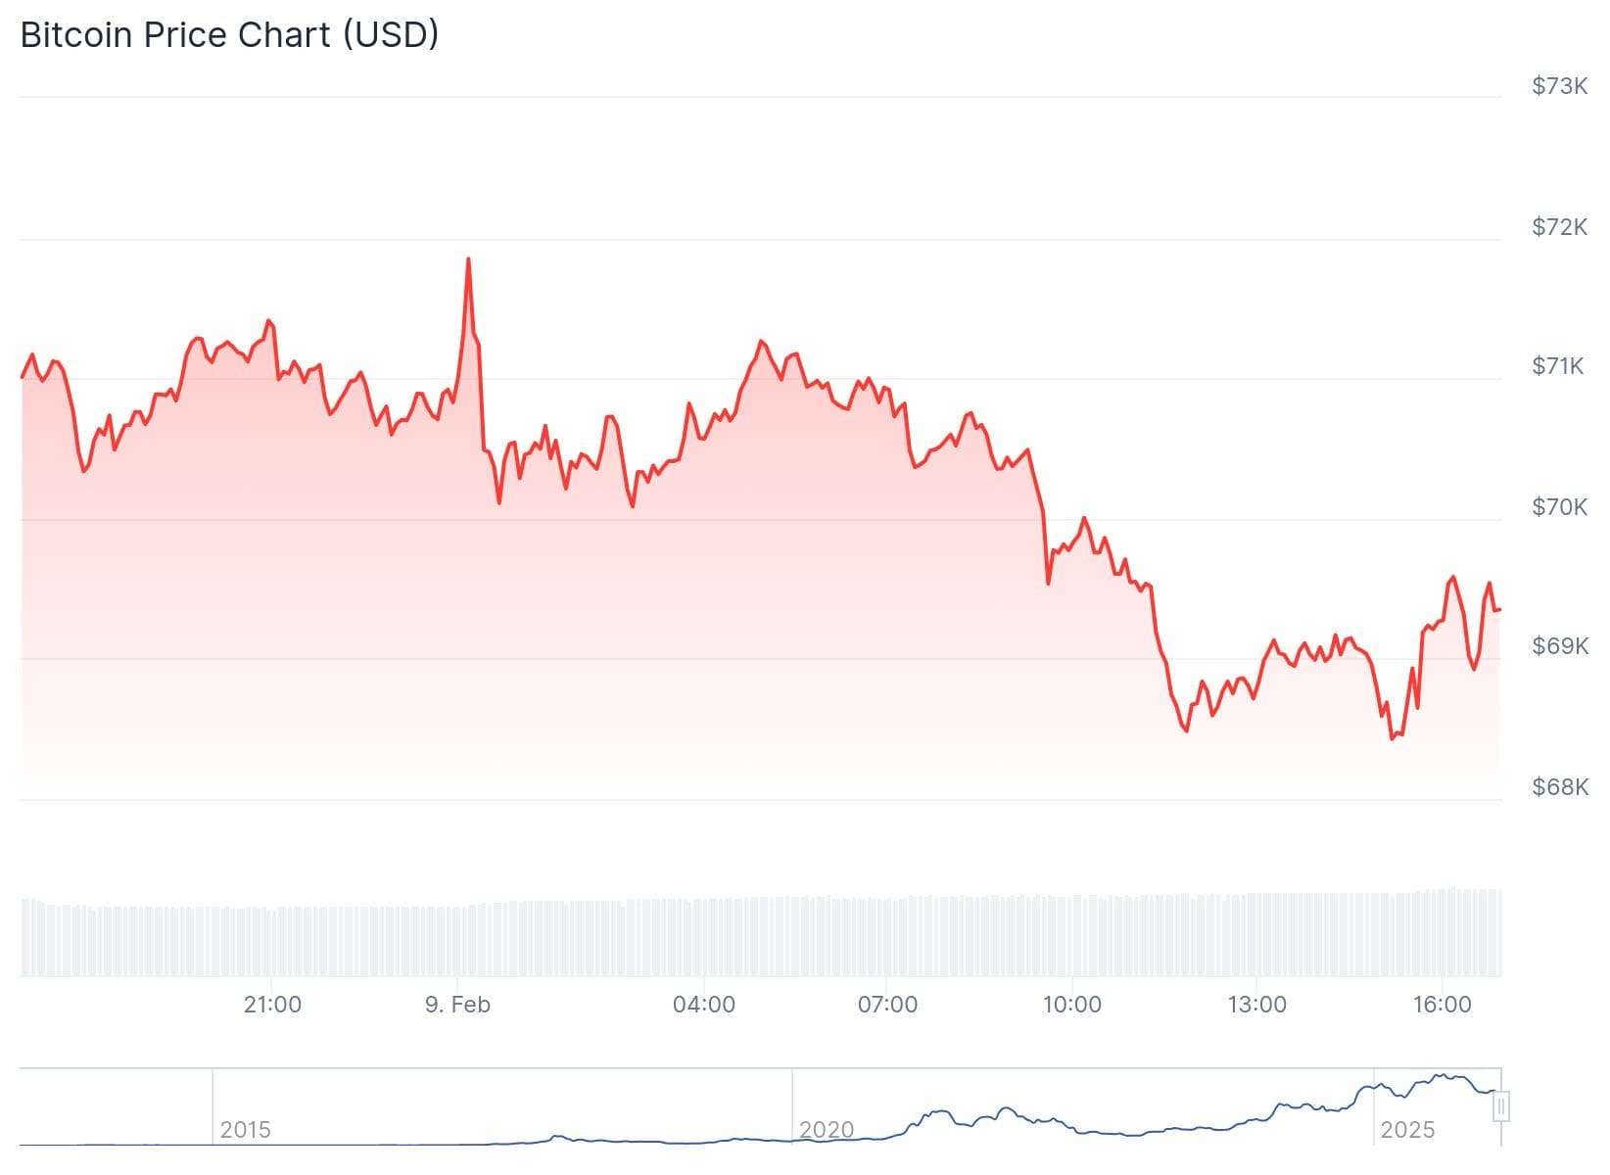This screenshot has width=1610, height=1175.
Task: Click the 04:00 time axis label
Action: (703, 1005)
